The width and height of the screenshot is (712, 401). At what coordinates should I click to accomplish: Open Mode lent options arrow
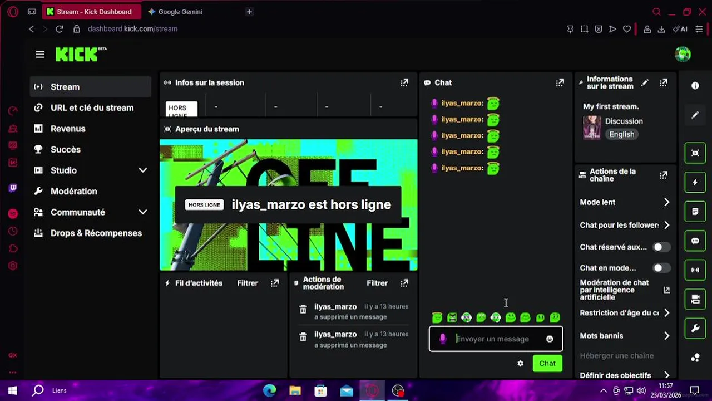tap(666, 202)
